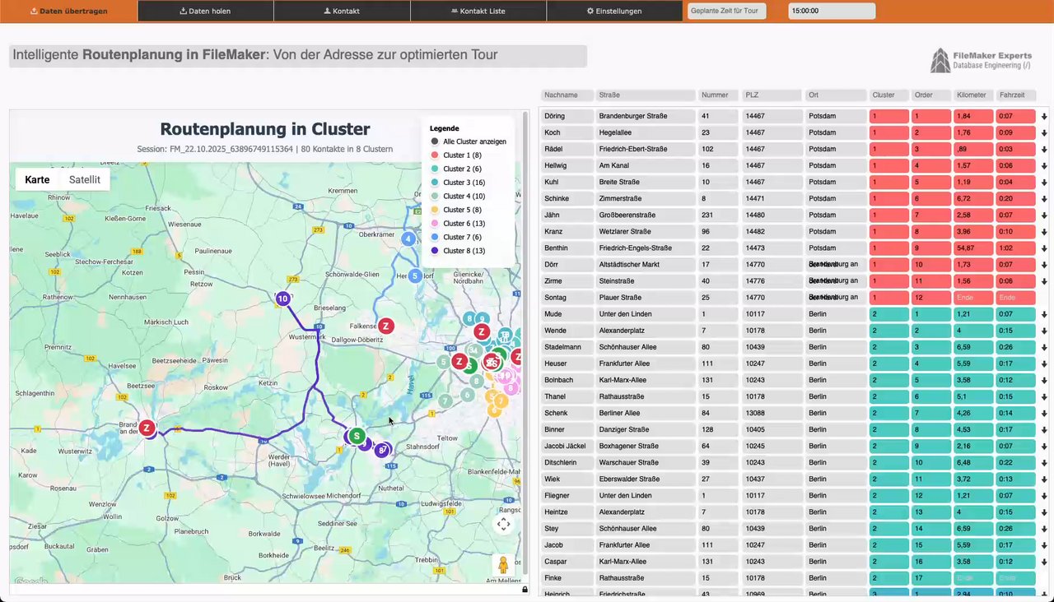Click the down arrow in Mude row
1054x602 pixels.
click(x=1044, y=314)
